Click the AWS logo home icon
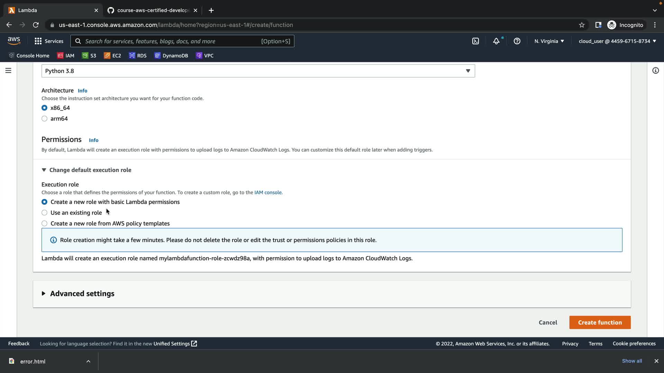Screen dimensions: 664x373 tap(14, 41)
